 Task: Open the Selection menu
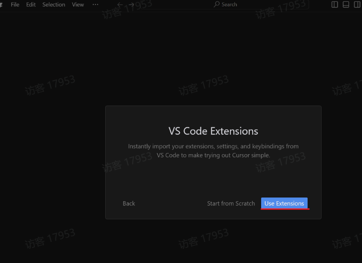coord(54,5)
